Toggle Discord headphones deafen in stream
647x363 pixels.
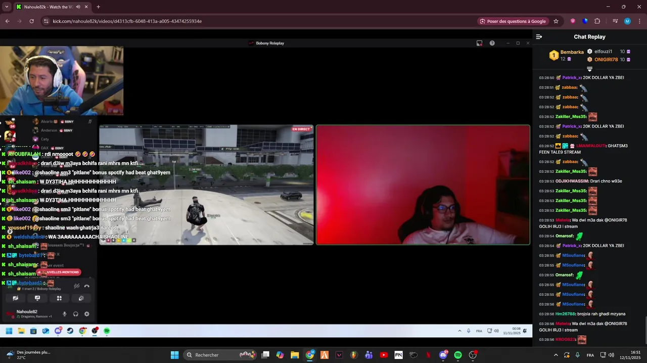coord(75,314)
